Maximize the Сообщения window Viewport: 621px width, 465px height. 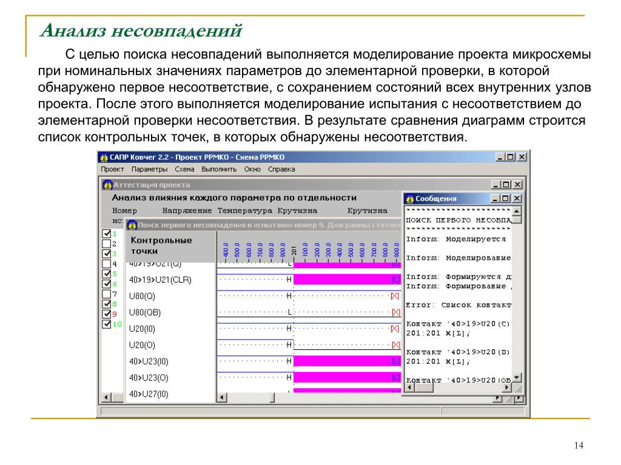tap(506, 198)
